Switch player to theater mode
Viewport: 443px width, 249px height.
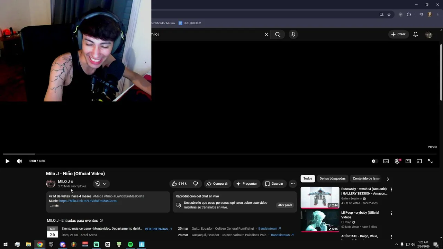[x=408, y=161]
